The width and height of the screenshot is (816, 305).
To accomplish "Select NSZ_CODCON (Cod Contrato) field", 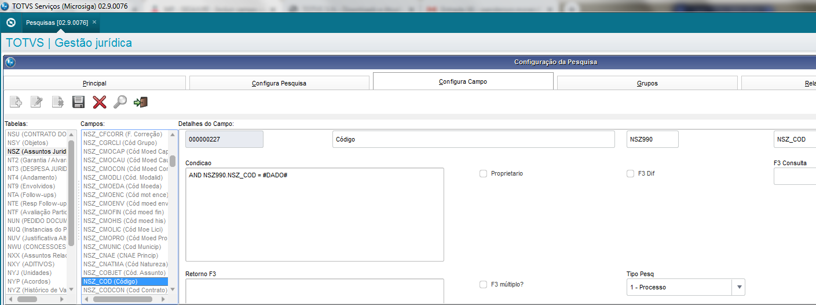I will 125,290.
